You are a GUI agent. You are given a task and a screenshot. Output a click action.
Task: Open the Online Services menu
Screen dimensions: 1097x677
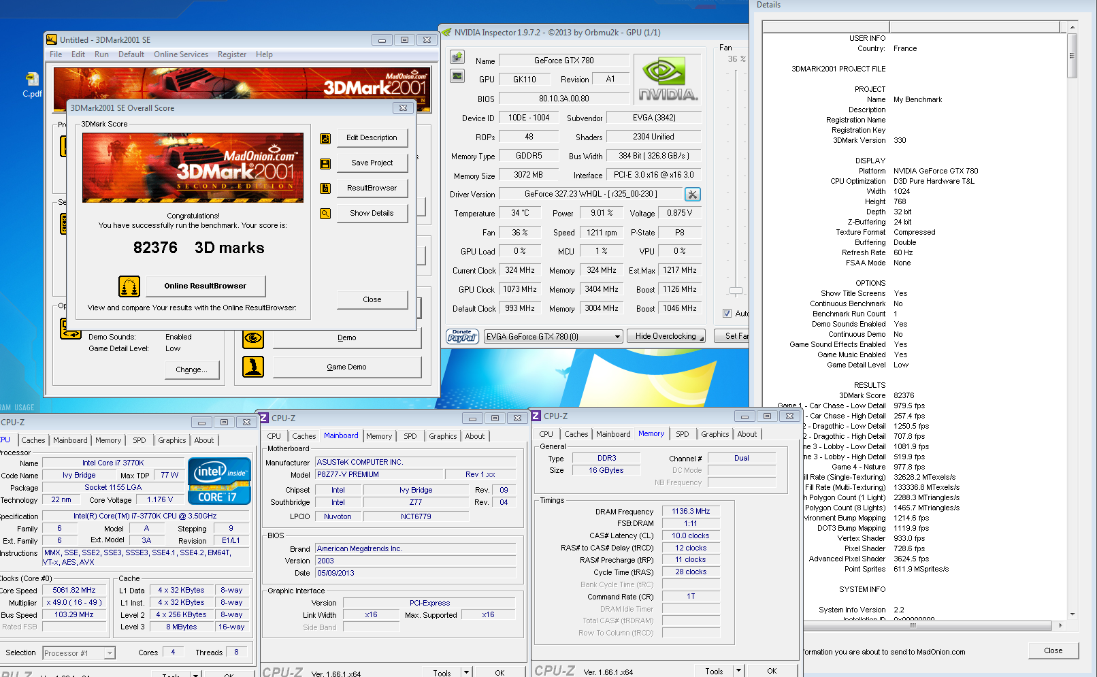pos(181,54)
